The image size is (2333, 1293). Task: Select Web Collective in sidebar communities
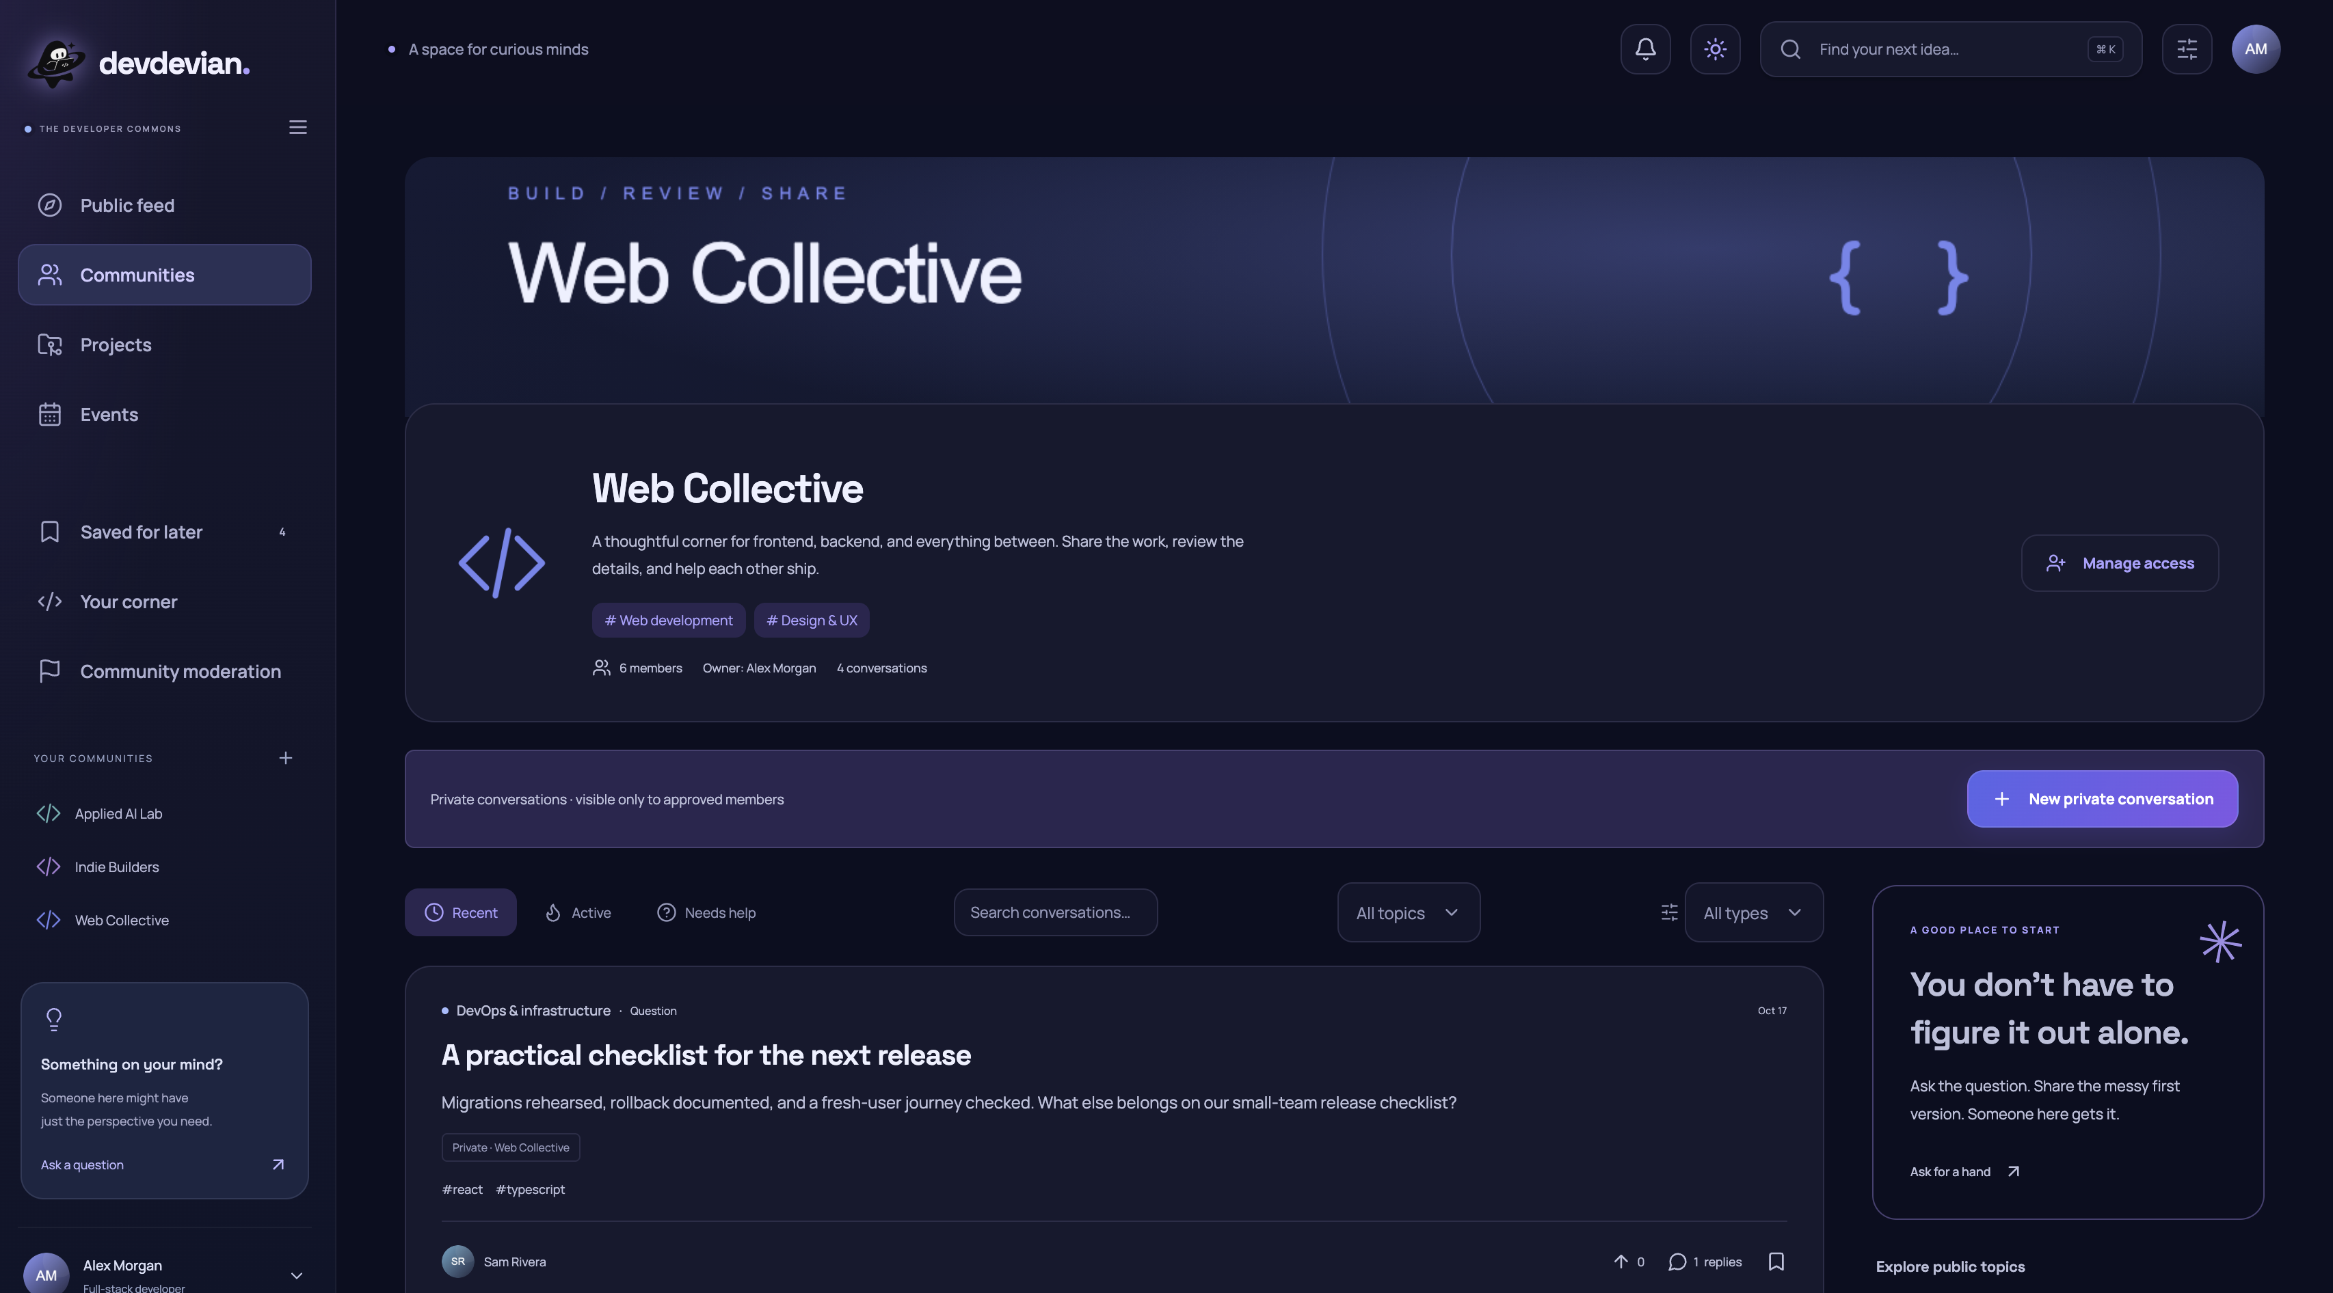click(165, 920)
